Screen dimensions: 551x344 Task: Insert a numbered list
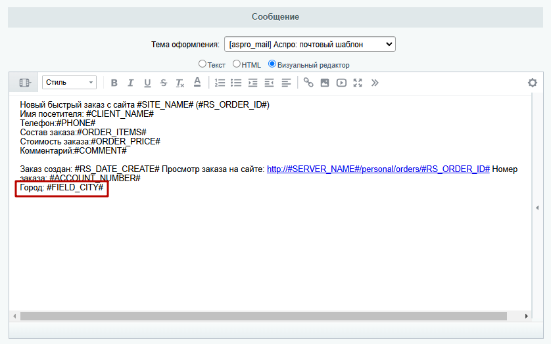click(x=220, y=83)
